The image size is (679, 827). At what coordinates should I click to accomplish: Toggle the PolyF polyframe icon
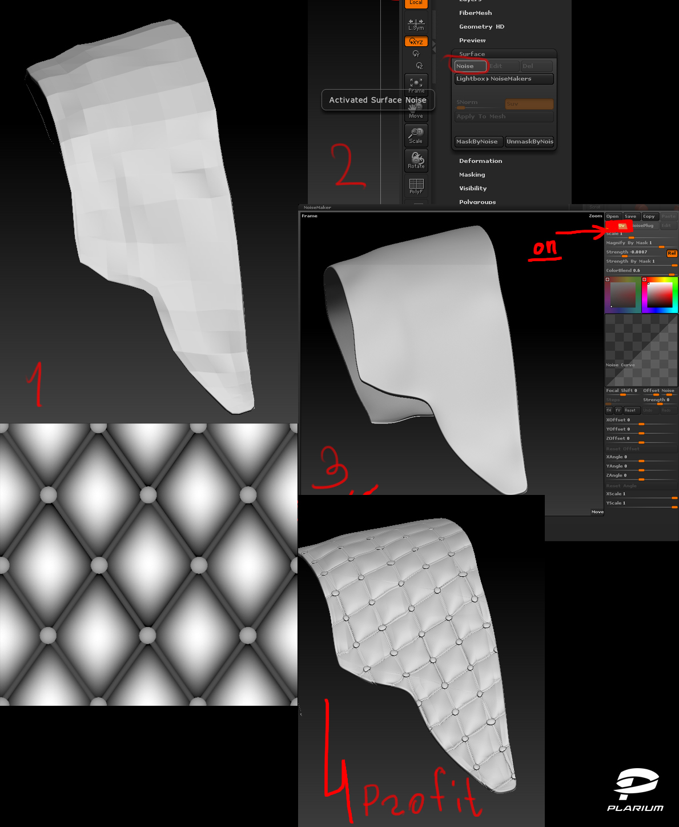pyautogui.click(x=416, y=186)
